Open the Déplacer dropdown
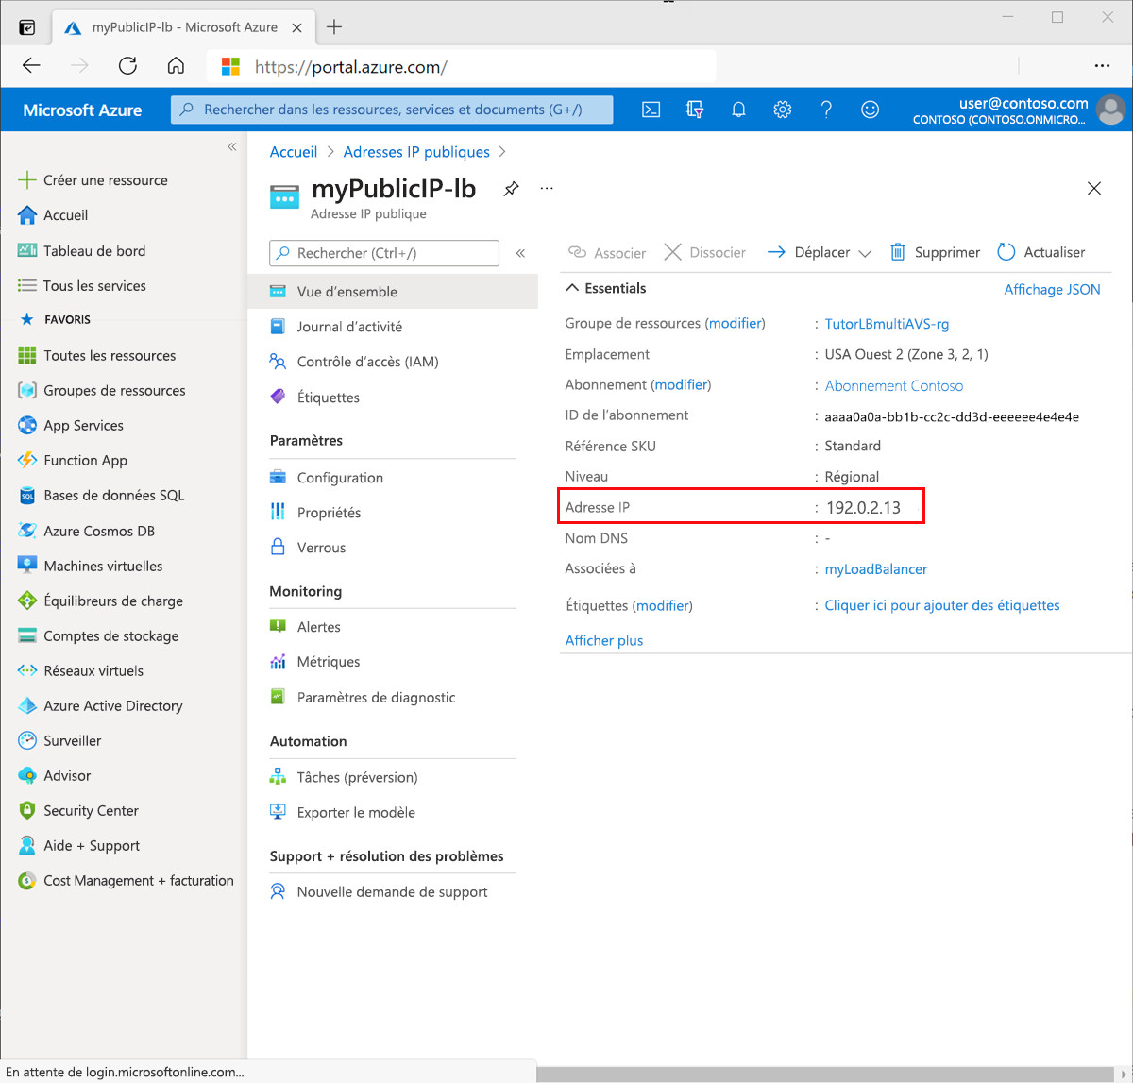Screen dimensions: 1133x1083 pyautogui.click(x=819, y=252)
